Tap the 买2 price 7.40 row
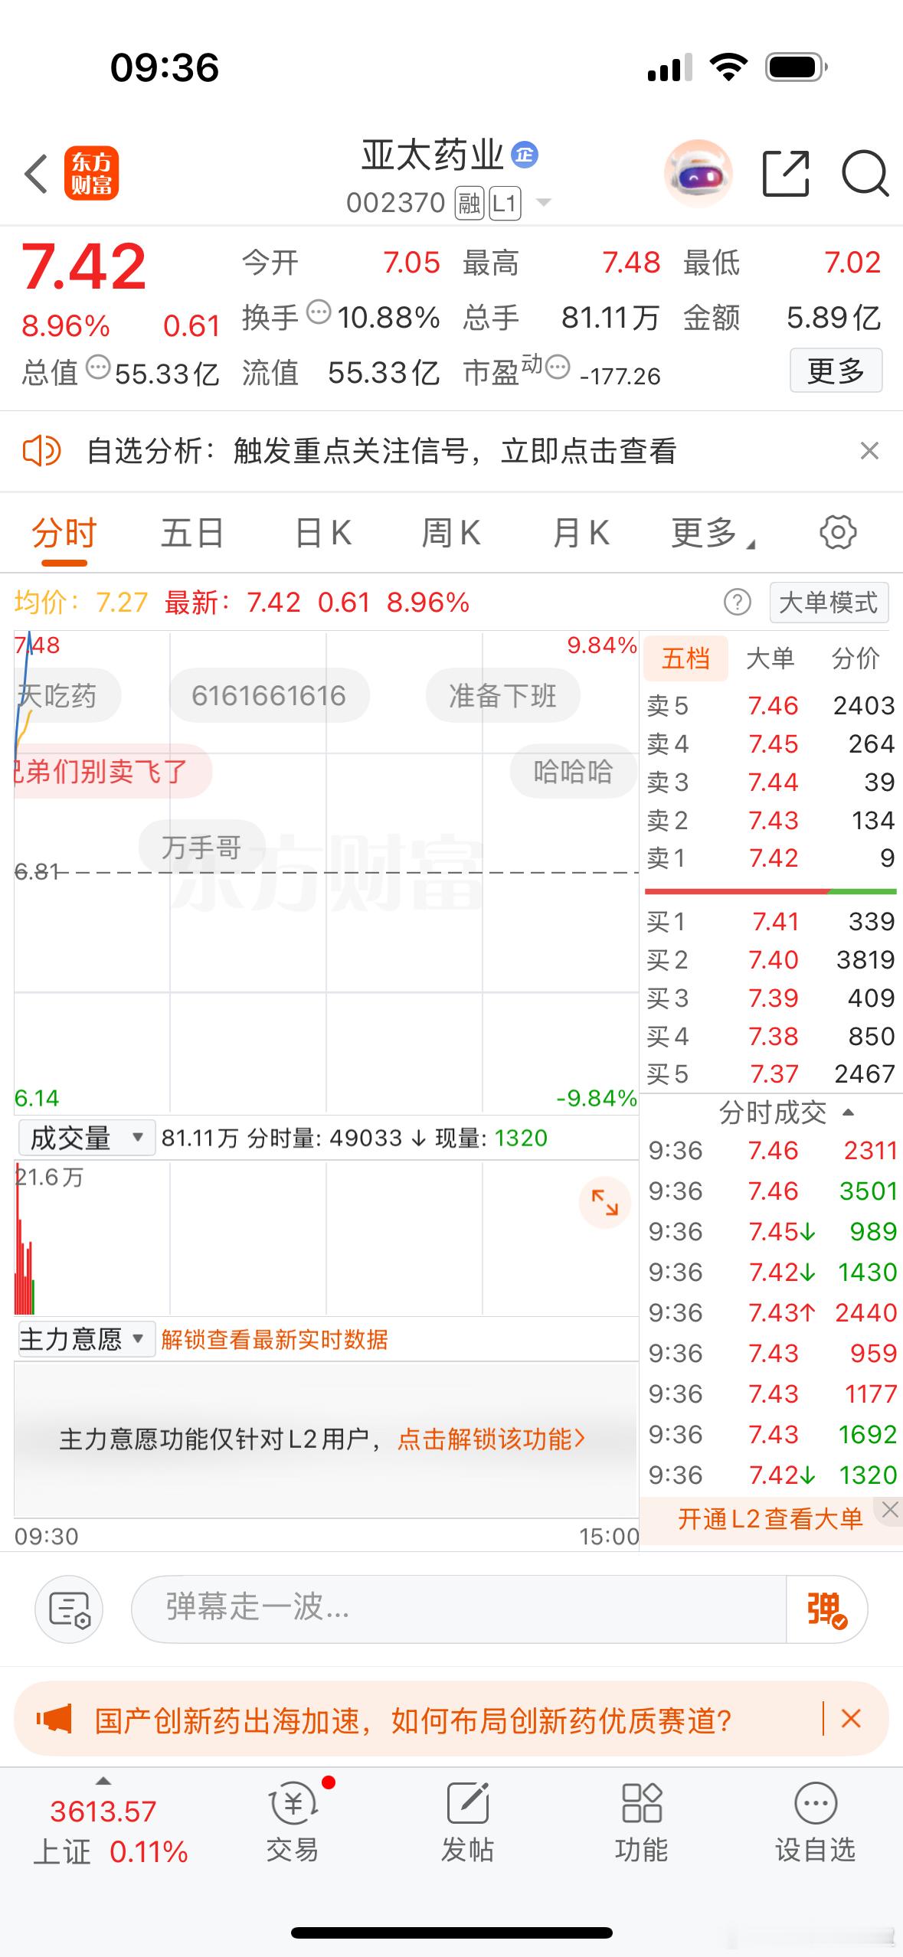 (x=770, y=959)
